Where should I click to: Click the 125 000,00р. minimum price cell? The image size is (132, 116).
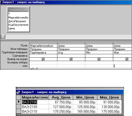pyautogui.click(x=85, y=107)
